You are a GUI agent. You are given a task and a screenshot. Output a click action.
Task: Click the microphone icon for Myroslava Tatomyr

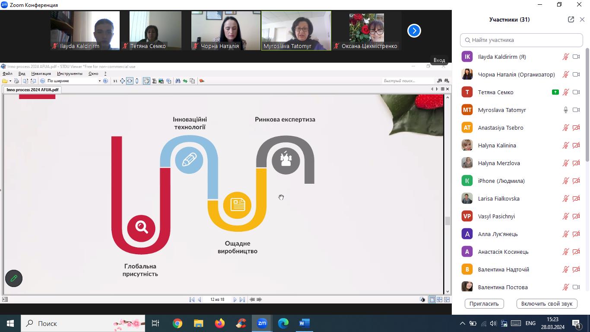pyautogui.click(x=565, y=110)
